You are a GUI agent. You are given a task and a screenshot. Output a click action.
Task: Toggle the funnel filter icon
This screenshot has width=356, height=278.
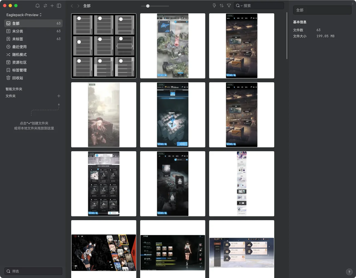(x=229, y=6)
